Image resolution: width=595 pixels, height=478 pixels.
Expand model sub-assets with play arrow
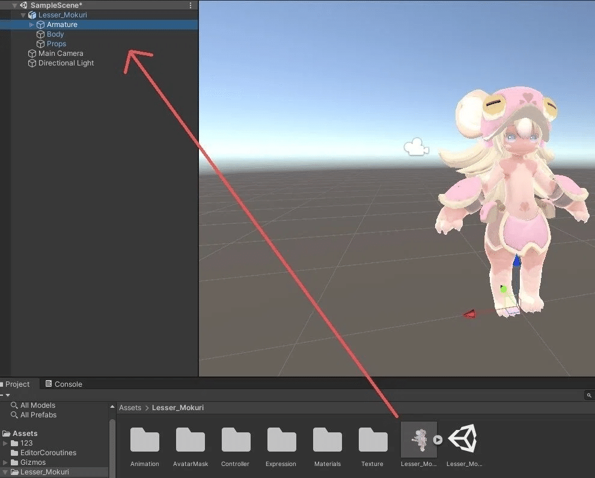pyautogui.click(x=438, y=440)
